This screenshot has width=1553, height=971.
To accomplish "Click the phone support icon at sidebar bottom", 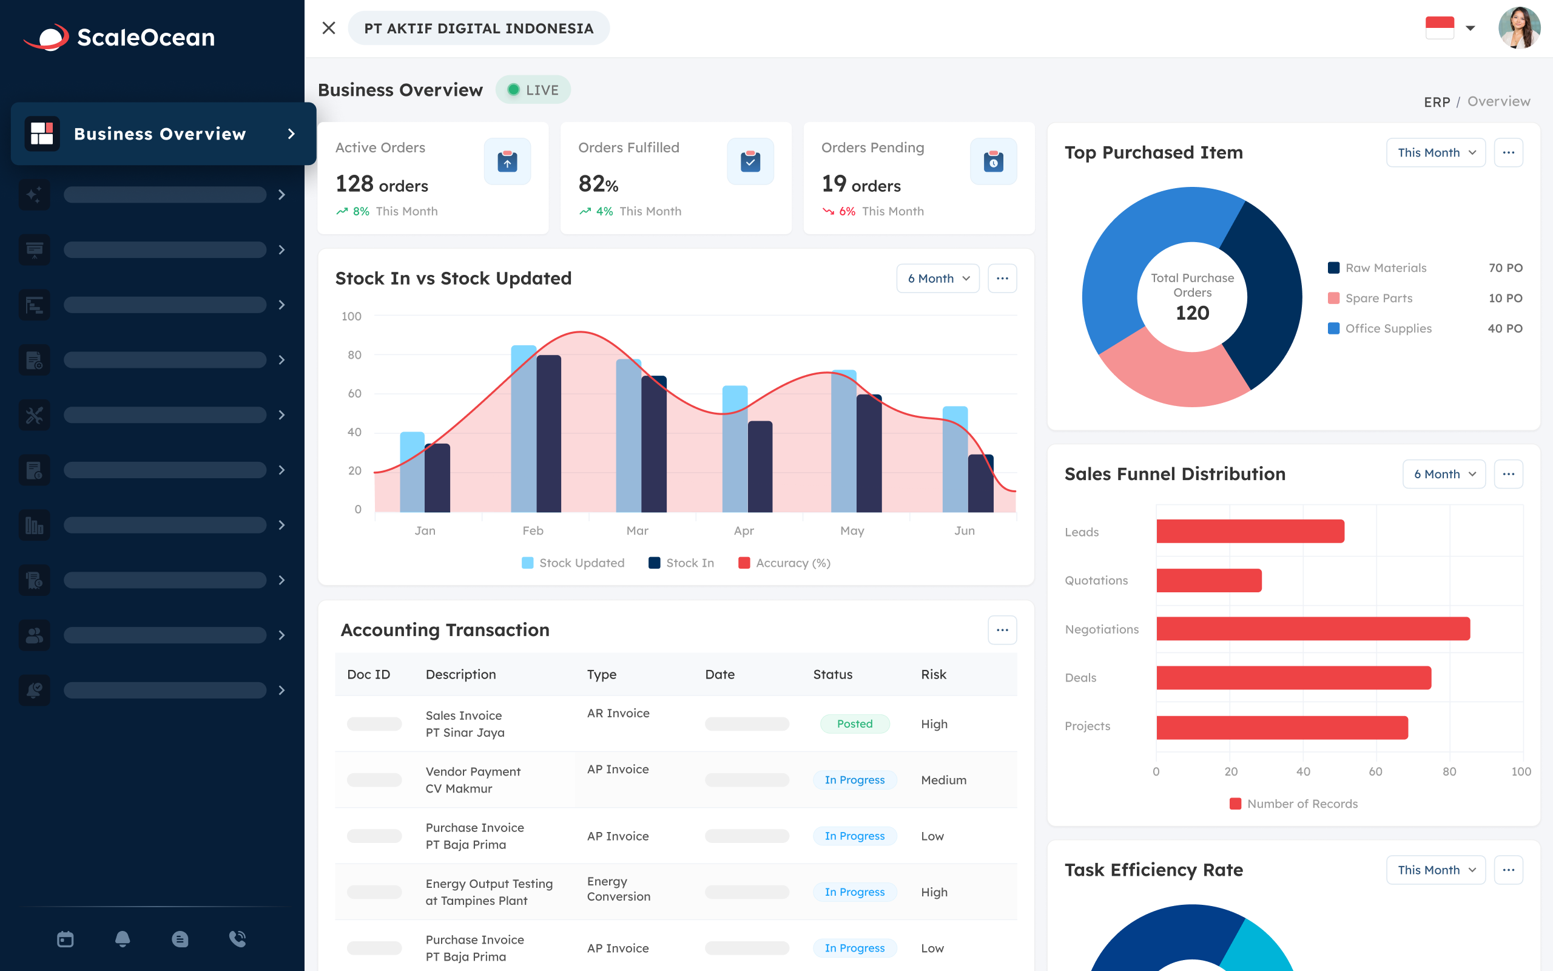I will click(x=238, y=939).
